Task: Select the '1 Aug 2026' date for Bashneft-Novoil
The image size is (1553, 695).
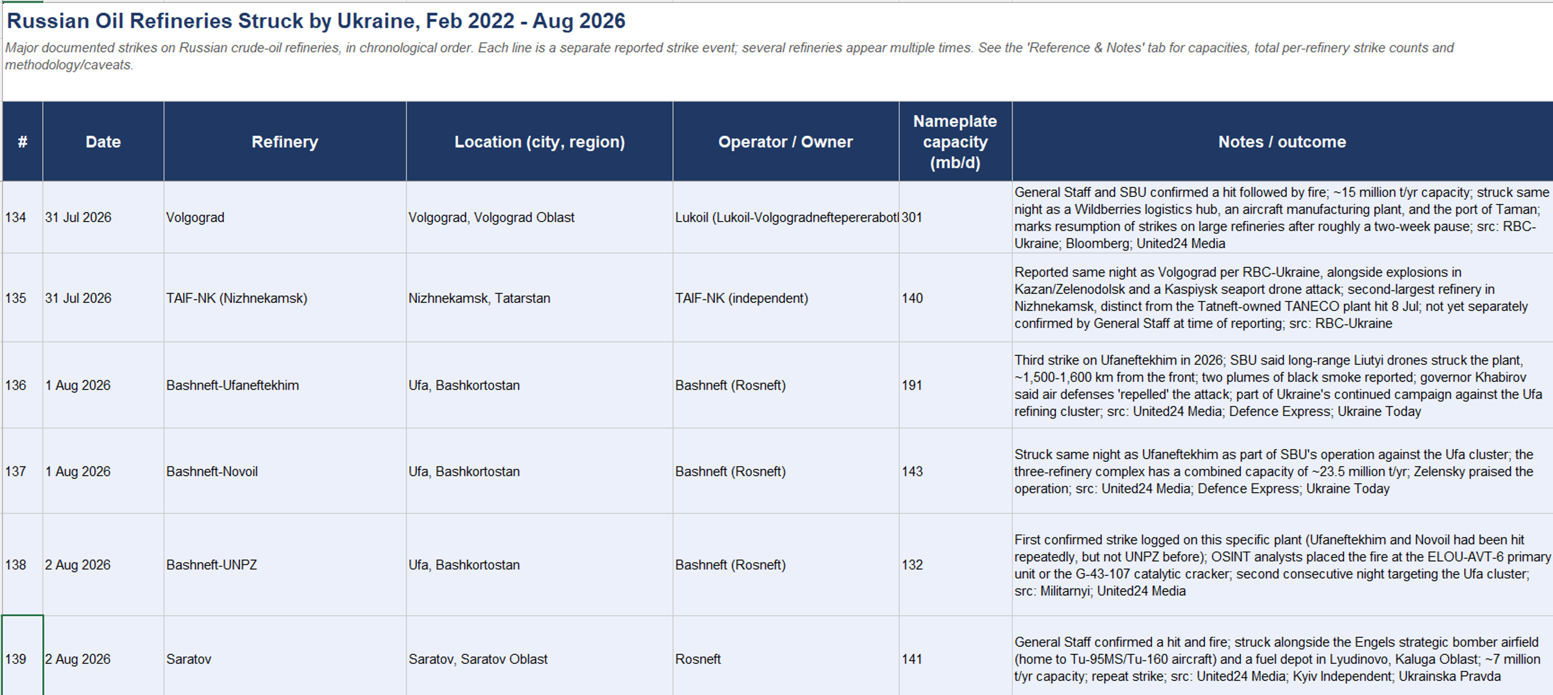Action: click(103, 471)
